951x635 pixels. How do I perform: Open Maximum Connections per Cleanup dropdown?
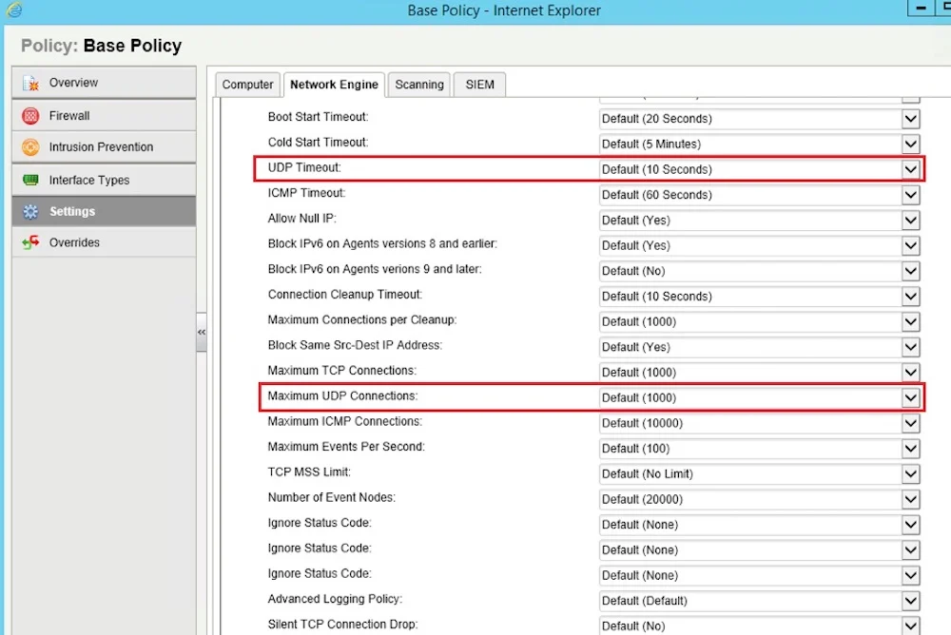(x=759, y=321)
